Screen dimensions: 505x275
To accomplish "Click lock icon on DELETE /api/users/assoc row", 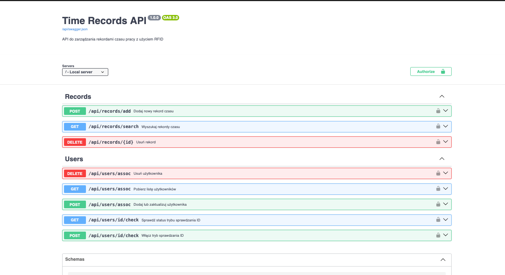I will [x=438, y=173].
